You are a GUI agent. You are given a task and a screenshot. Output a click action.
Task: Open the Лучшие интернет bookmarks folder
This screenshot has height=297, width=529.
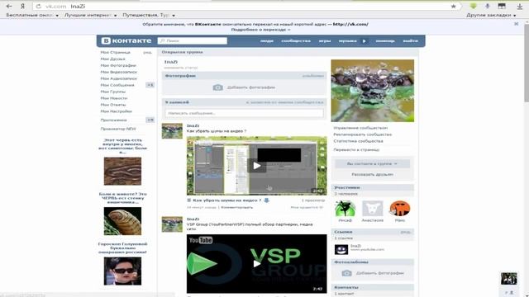pos(90,15)
